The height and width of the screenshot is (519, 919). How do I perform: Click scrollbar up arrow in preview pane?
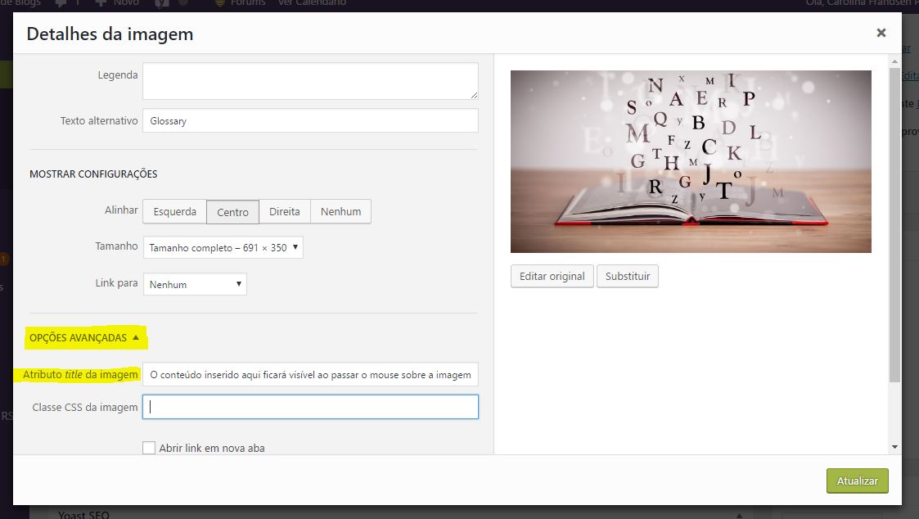[x=894, y=61]
